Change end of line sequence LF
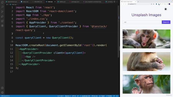Screen dimensions: 173x97 point(78,96)
